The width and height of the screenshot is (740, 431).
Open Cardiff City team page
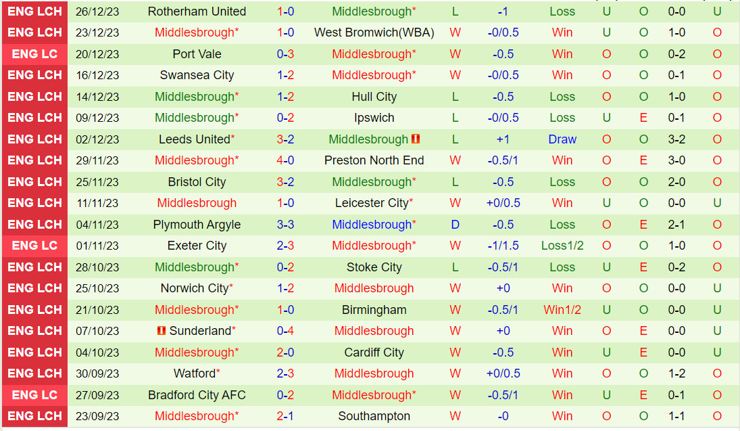[x=374, y=353]
